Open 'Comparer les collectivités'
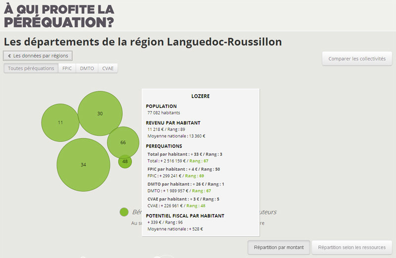Image resolution: width=396 pixels, height=258 pixels. (x=356, y=58)
